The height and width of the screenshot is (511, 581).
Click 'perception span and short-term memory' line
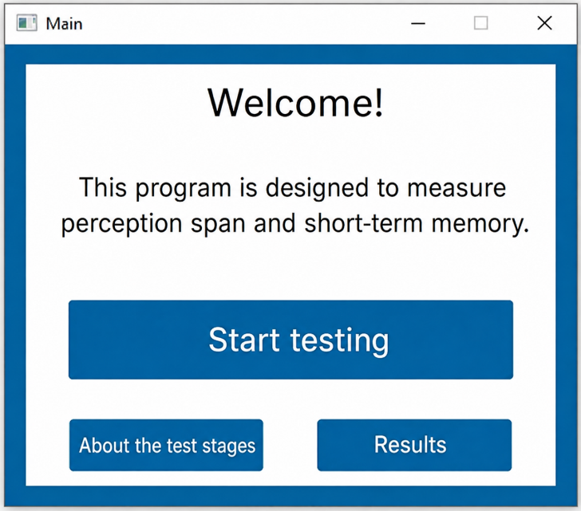294,224
